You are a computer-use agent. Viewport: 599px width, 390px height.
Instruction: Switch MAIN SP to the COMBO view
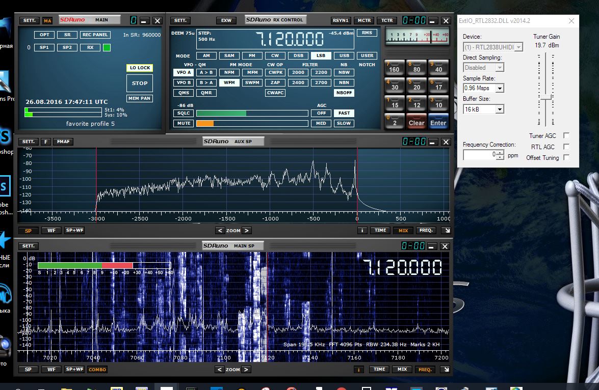coord(97,370)
